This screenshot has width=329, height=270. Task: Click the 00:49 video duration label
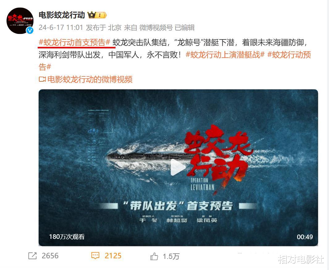point(305,237)
